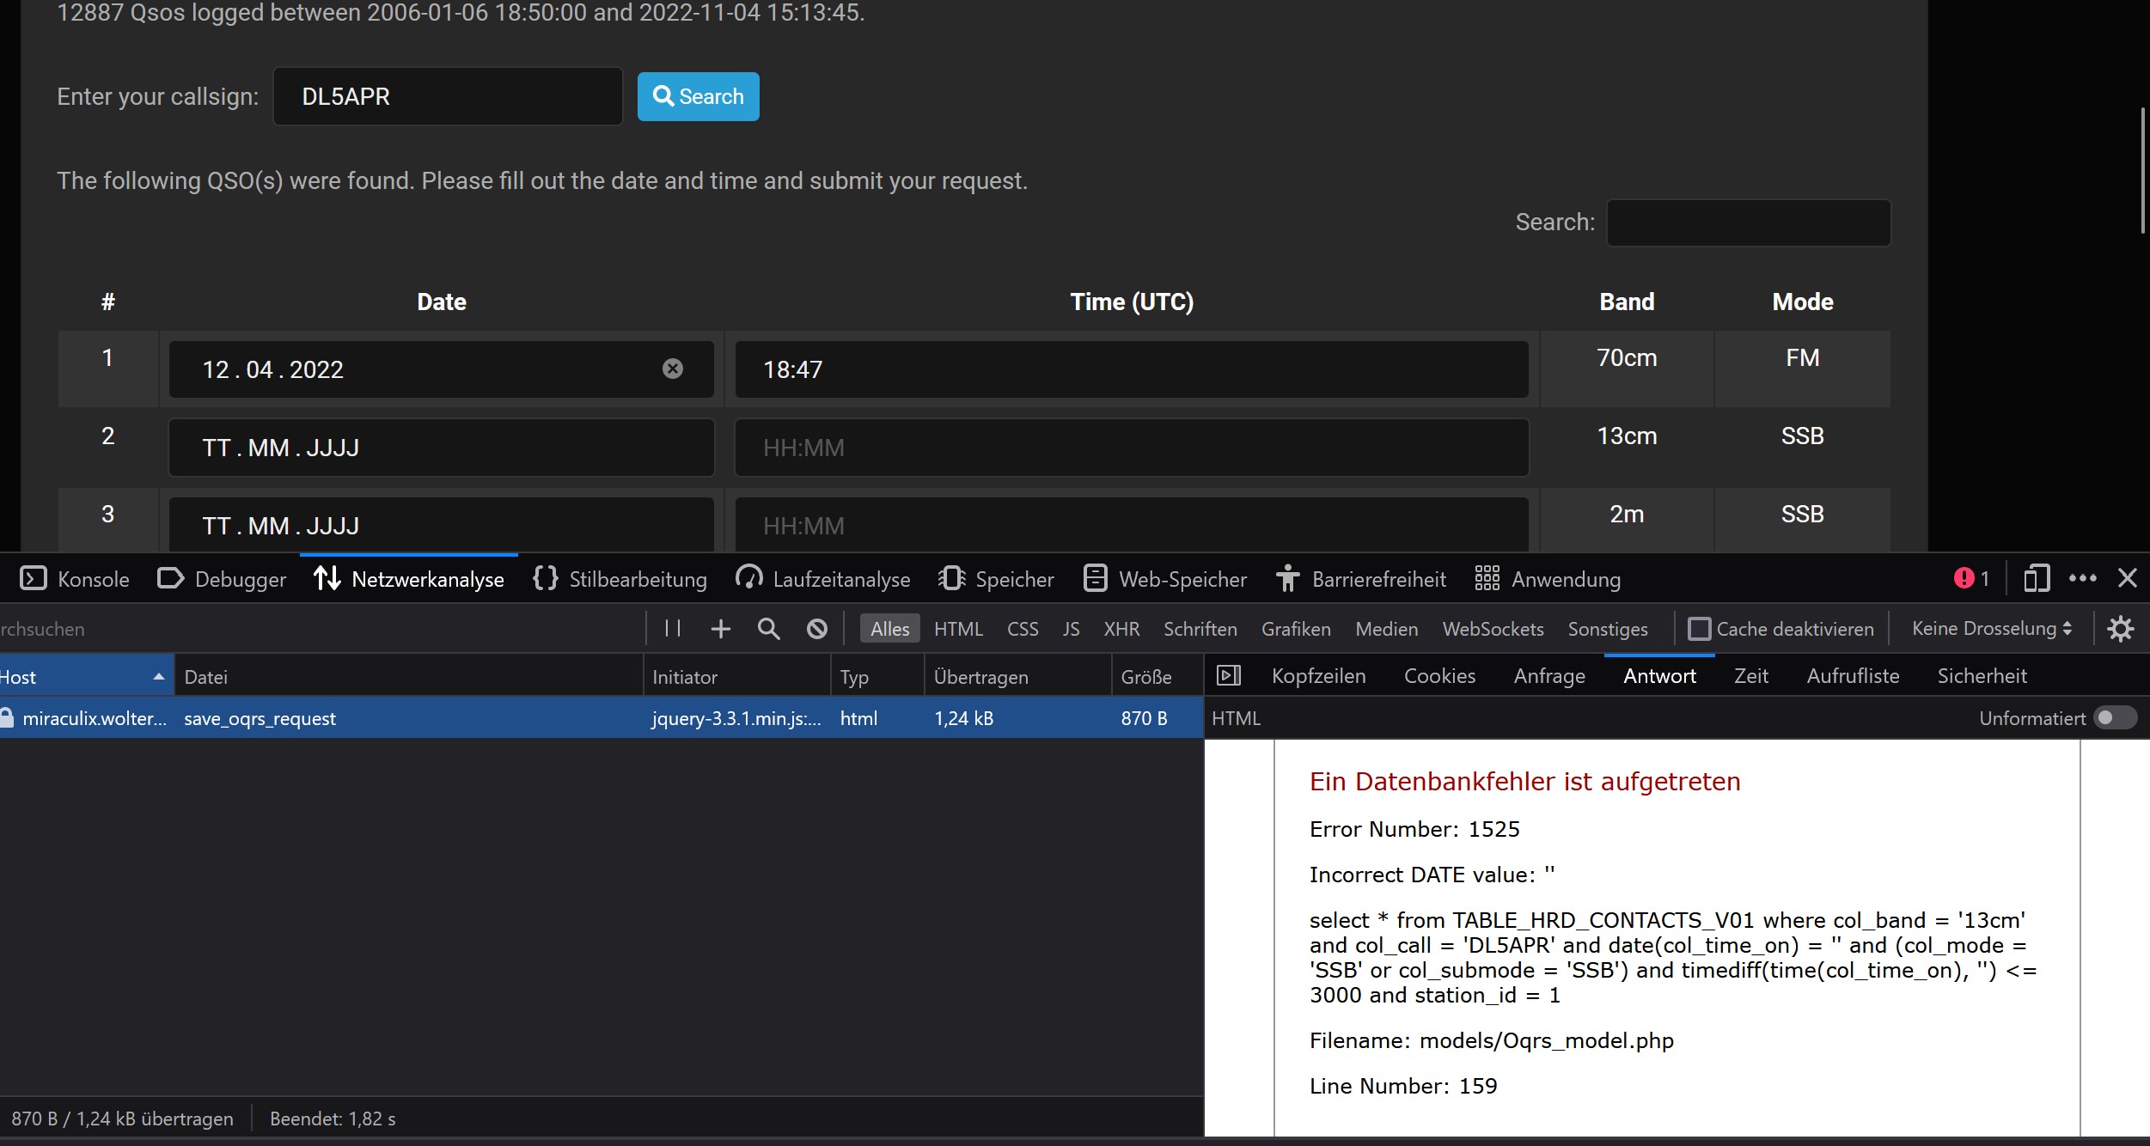Switch to the Cookies tab

[x=1439, y=676]
